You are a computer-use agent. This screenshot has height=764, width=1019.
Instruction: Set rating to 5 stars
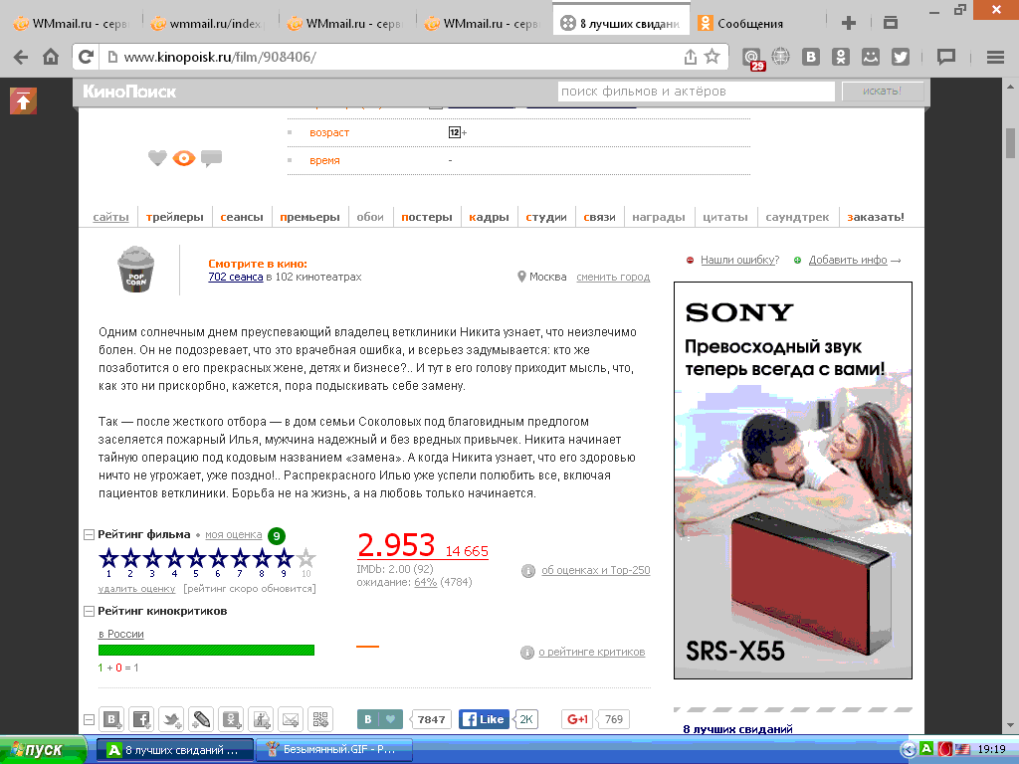(x=196, y=558)
